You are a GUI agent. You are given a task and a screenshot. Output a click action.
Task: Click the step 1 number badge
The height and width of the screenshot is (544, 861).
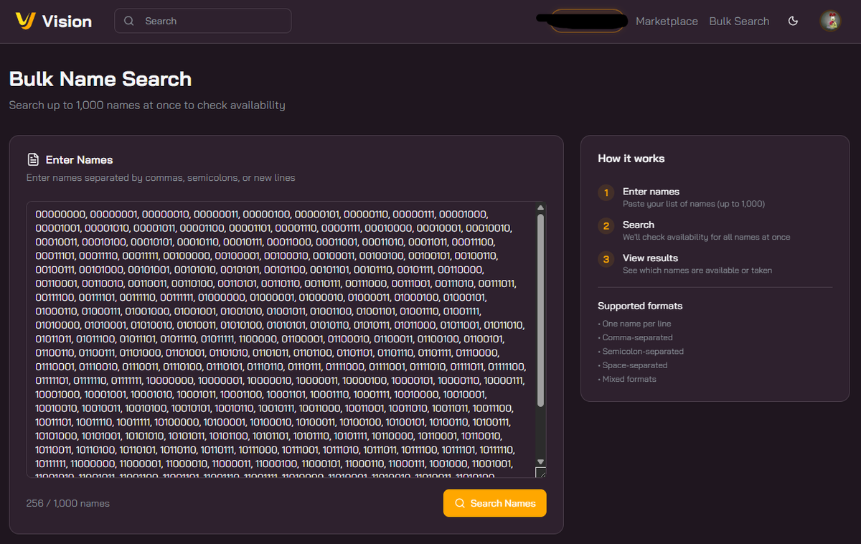(606, 192)
